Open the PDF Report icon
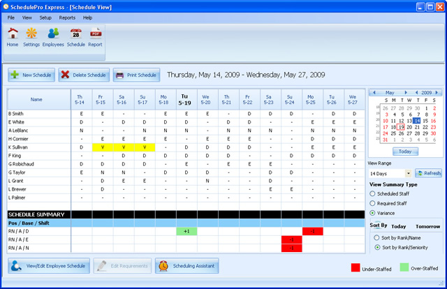Image resolution: width=447 pixels, height=289 pixels. [x=95, y=37]
